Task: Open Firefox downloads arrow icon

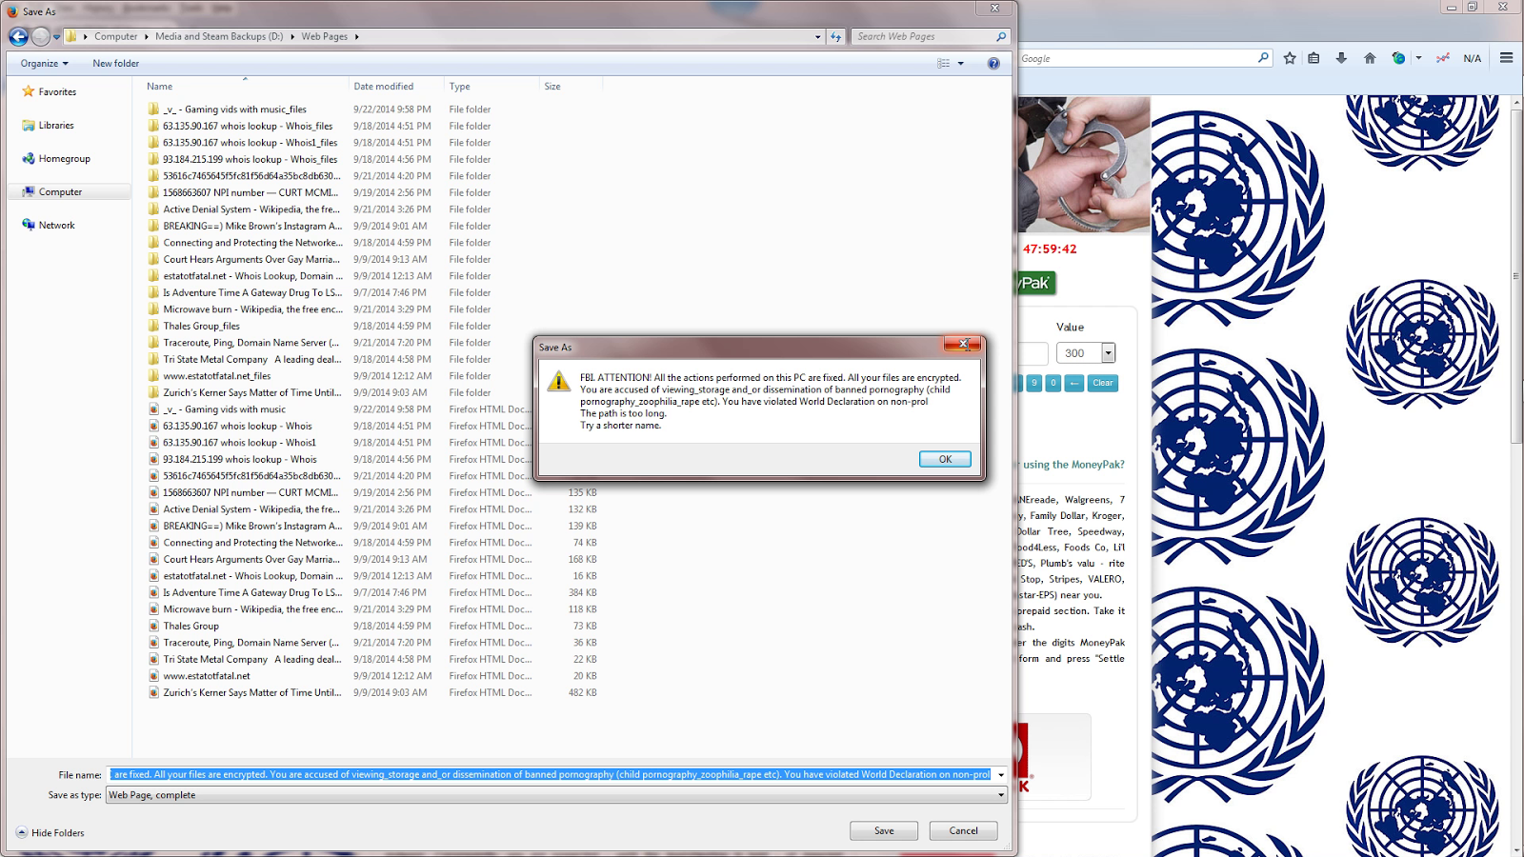Action: pyautogui.click(x=1341, y=58)
